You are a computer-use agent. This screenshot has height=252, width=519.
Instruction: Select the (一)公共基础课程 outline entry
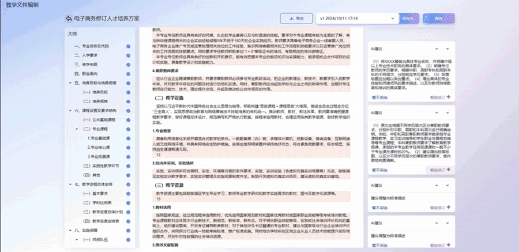click(x=99, y=120)
